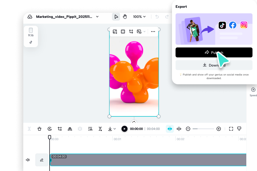
Task: Open the three-dot more options menu
Action: click(153, 31)
